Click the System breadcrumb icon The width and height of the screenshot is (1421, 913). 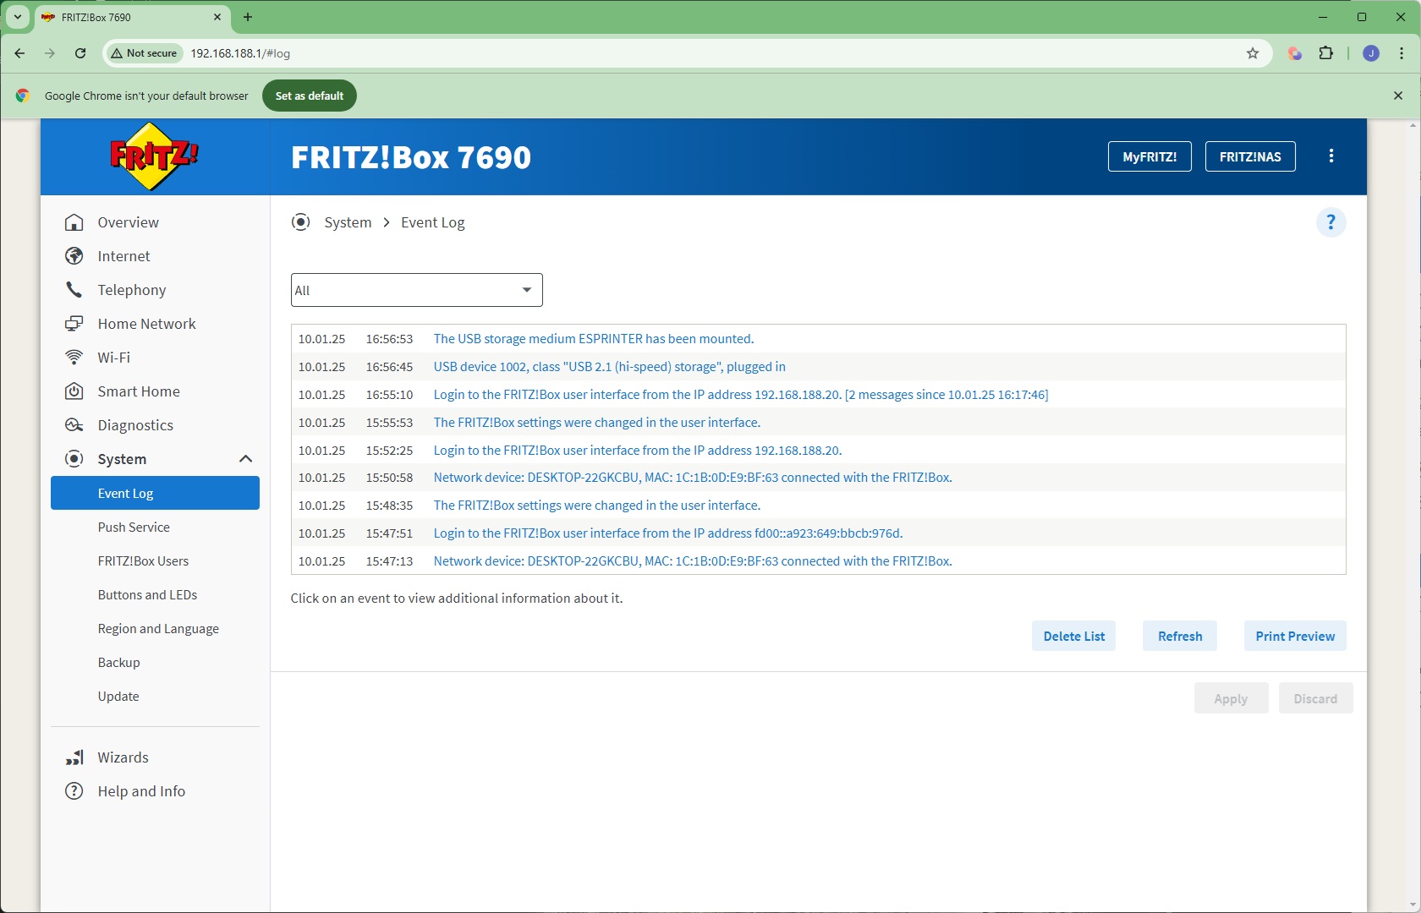pyautogui.click(x=300, y=222)
